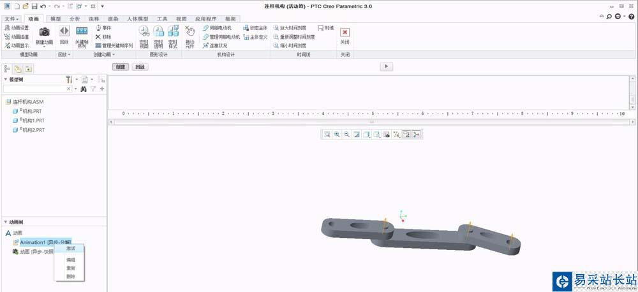This screenshot has width=638, height=292.
Task: Click the 定时透明 timed transparency icon
Action: point(158,31)
